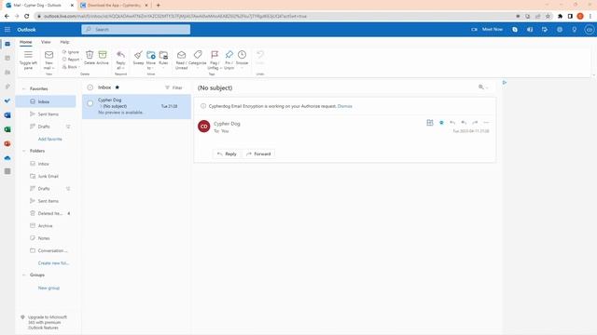Screen dimensions: 597x335
Task: Dismiss the Cypherdog encryption notice
Action: tap(344, 106)
